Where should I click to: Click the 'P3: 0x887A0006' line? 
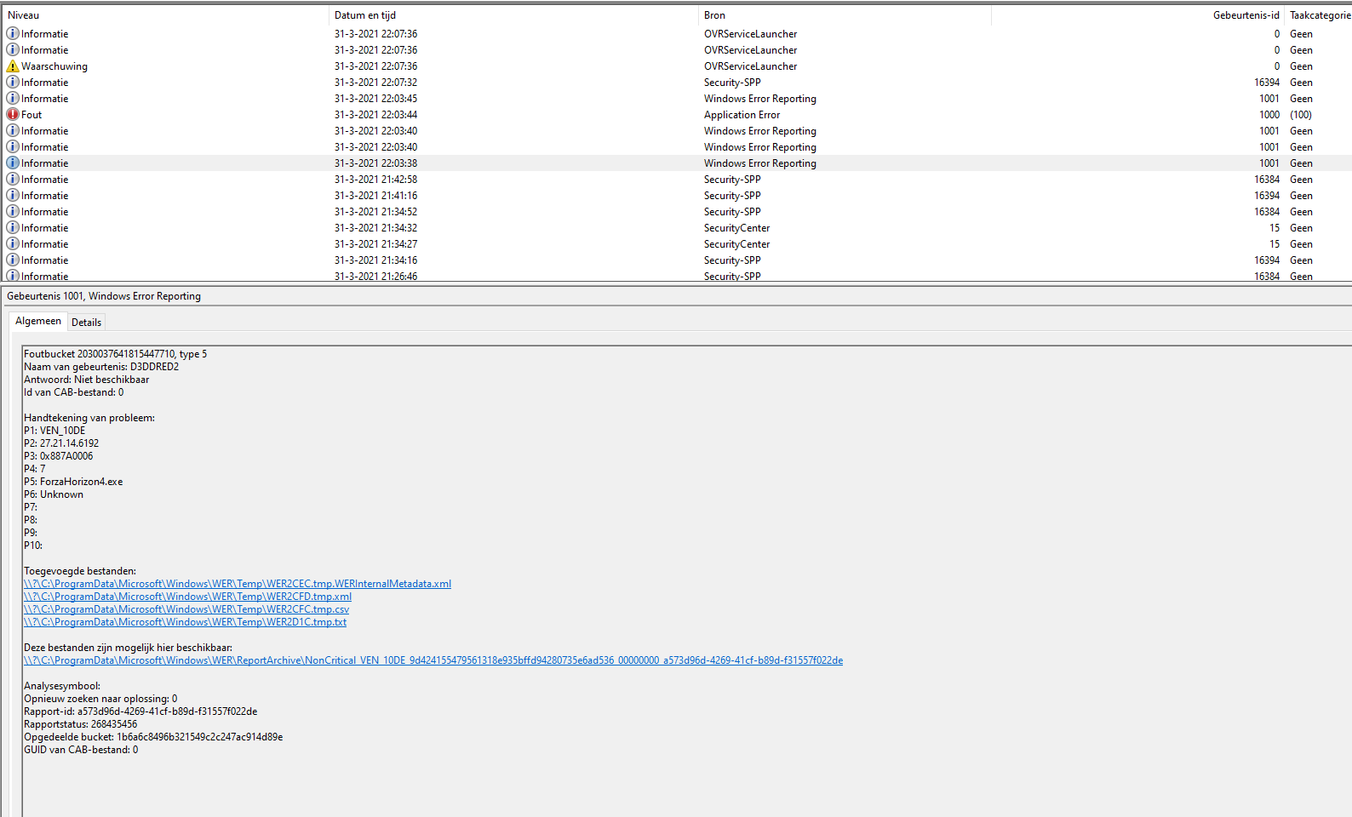pyautogui.click(x=59, y=456)
